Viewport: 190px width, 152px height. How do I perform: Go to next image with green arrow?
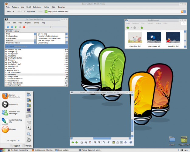[77, 142]
